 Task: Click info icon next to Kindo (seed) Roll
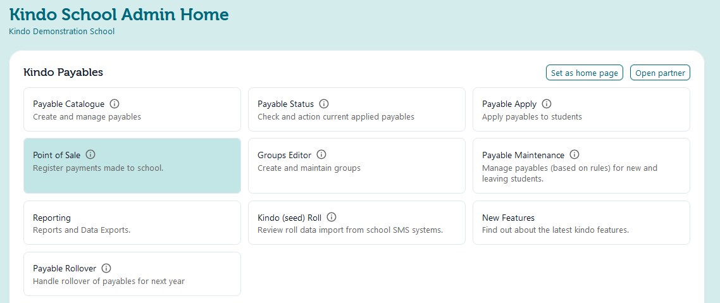click(332, 217)
